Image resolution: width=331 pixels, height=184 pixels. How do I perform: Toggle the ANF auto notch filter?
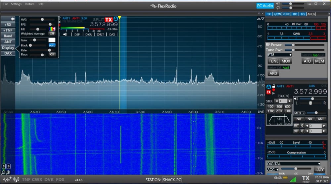[x=321, y=119]
